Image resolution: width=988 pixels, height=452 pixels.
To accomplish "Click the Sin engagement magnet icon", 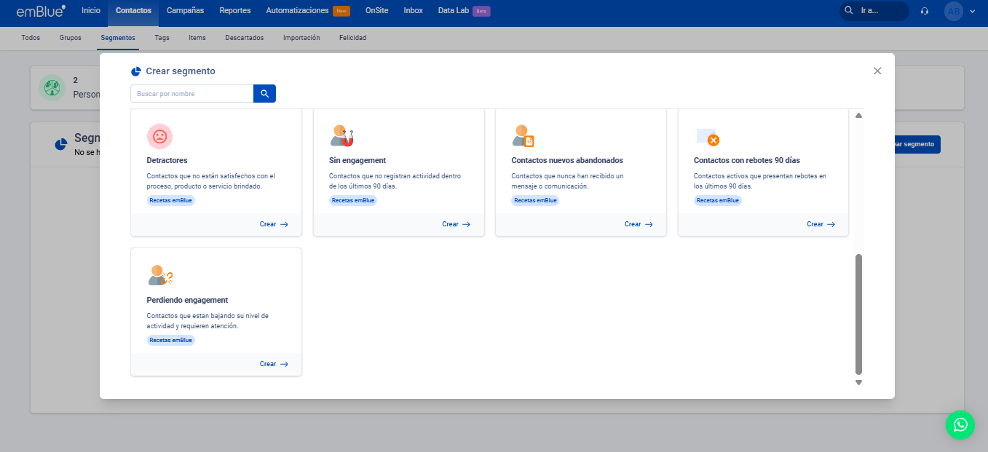I will (x=341, y=136).
